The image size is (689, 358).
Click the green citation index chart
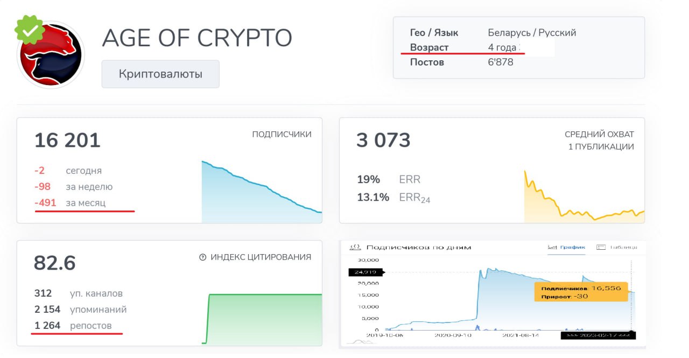click(264, 319)
